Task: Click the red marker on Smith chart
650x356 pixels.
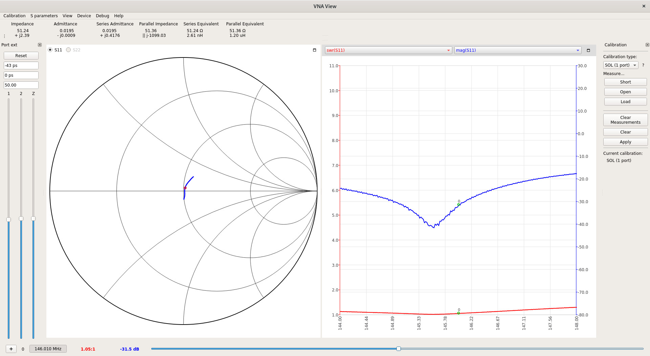Action: click(x=185, y=188)
